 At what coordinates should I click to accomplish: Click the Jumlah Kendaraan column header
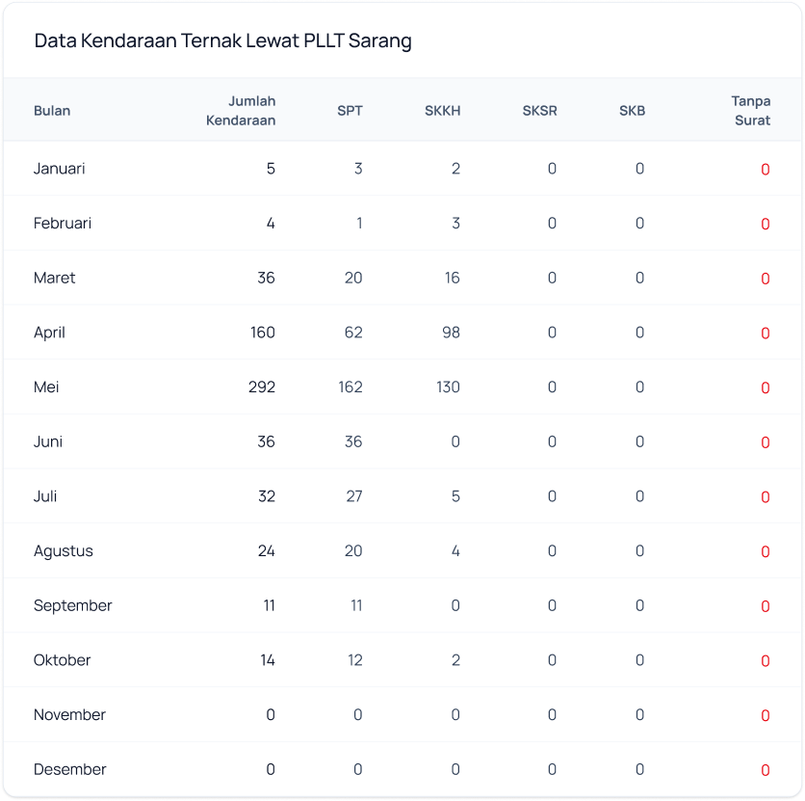pos(241,110)
